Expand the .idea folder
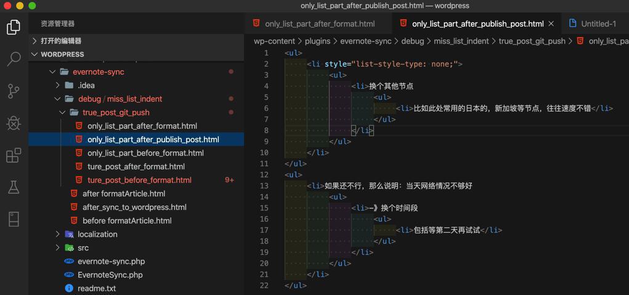The image size is (629, 295). click(x=58, y=85)
